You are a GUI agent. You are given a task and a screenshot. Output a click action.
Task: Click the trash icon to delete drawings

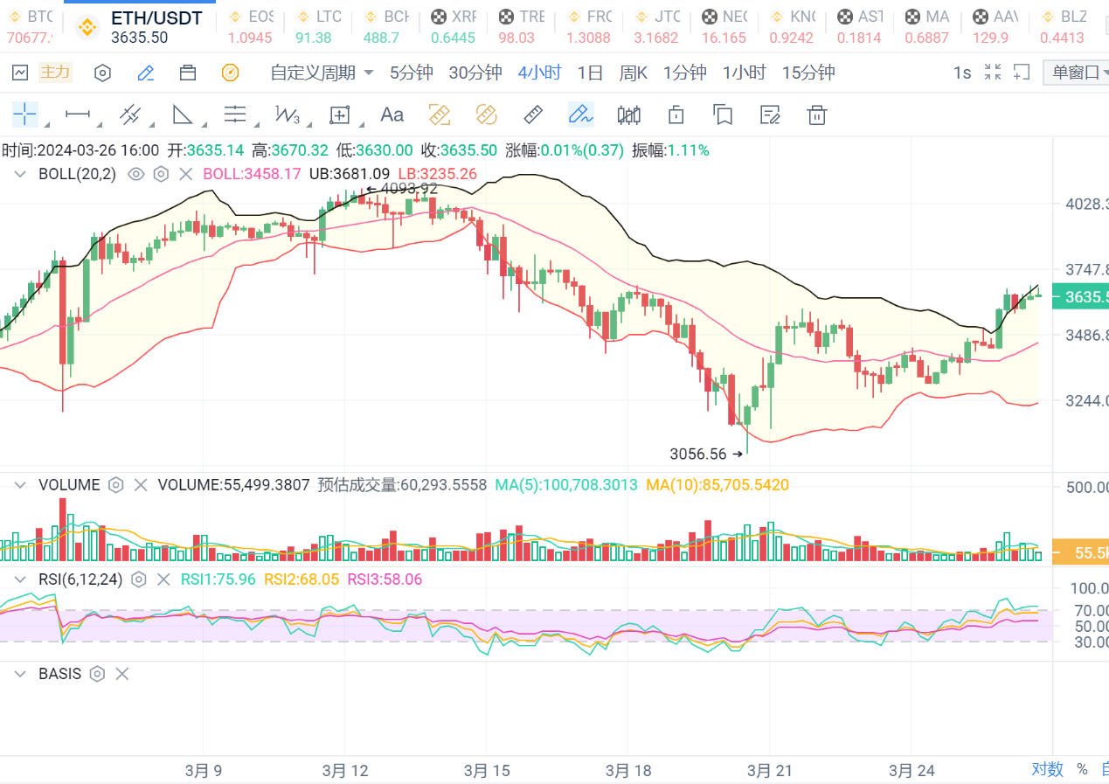tap(816, 114)
